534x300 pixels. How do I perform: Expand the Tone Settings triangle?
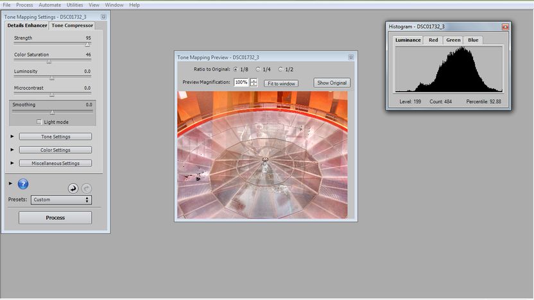12,137
